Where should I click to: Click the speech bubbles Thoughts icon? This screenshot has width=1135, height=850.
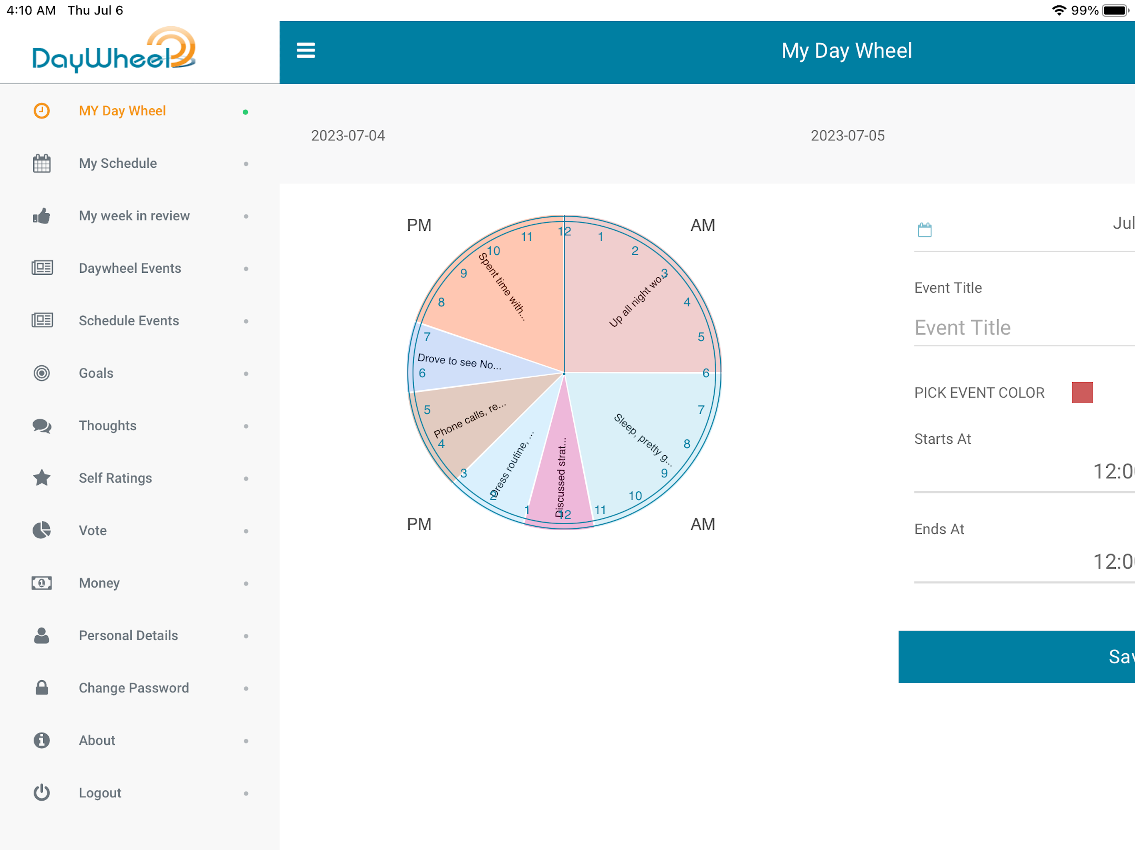[42, 425]
